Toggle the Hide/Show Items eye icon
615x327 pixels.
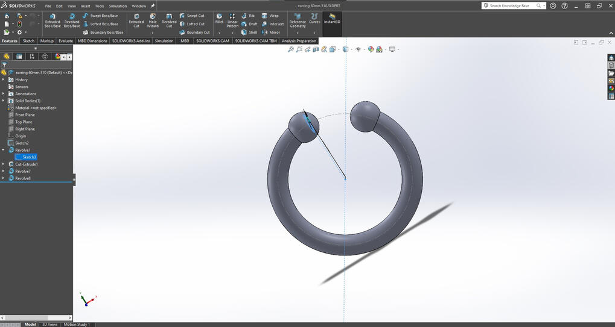click(x=358, y=49)
